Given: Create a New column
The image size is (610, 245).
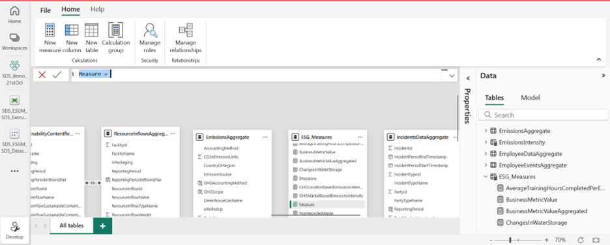Looking at the screenshot, I should pos(72,38).
